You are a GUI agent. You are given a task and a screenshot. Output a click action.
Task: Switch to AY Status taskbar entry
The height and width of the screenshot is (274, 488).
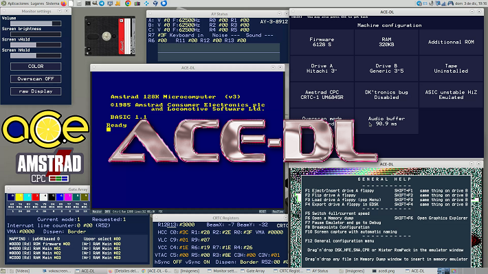point(321,271)
